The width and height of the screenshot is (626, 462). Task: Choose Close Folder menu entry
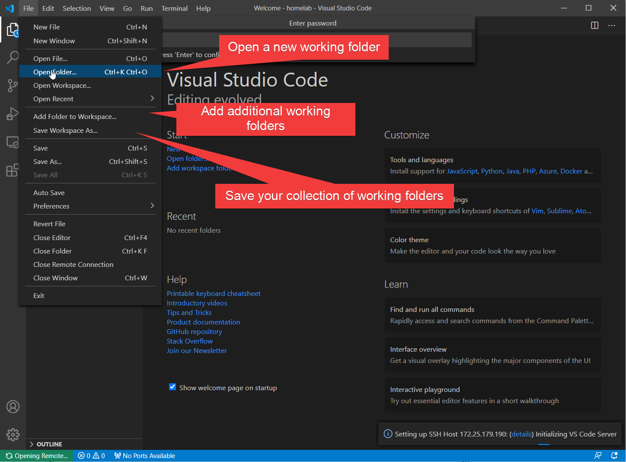click(90, 251)
